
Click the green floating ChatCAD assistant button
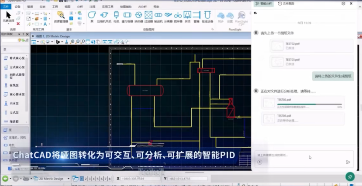click(x=350, y=176)
